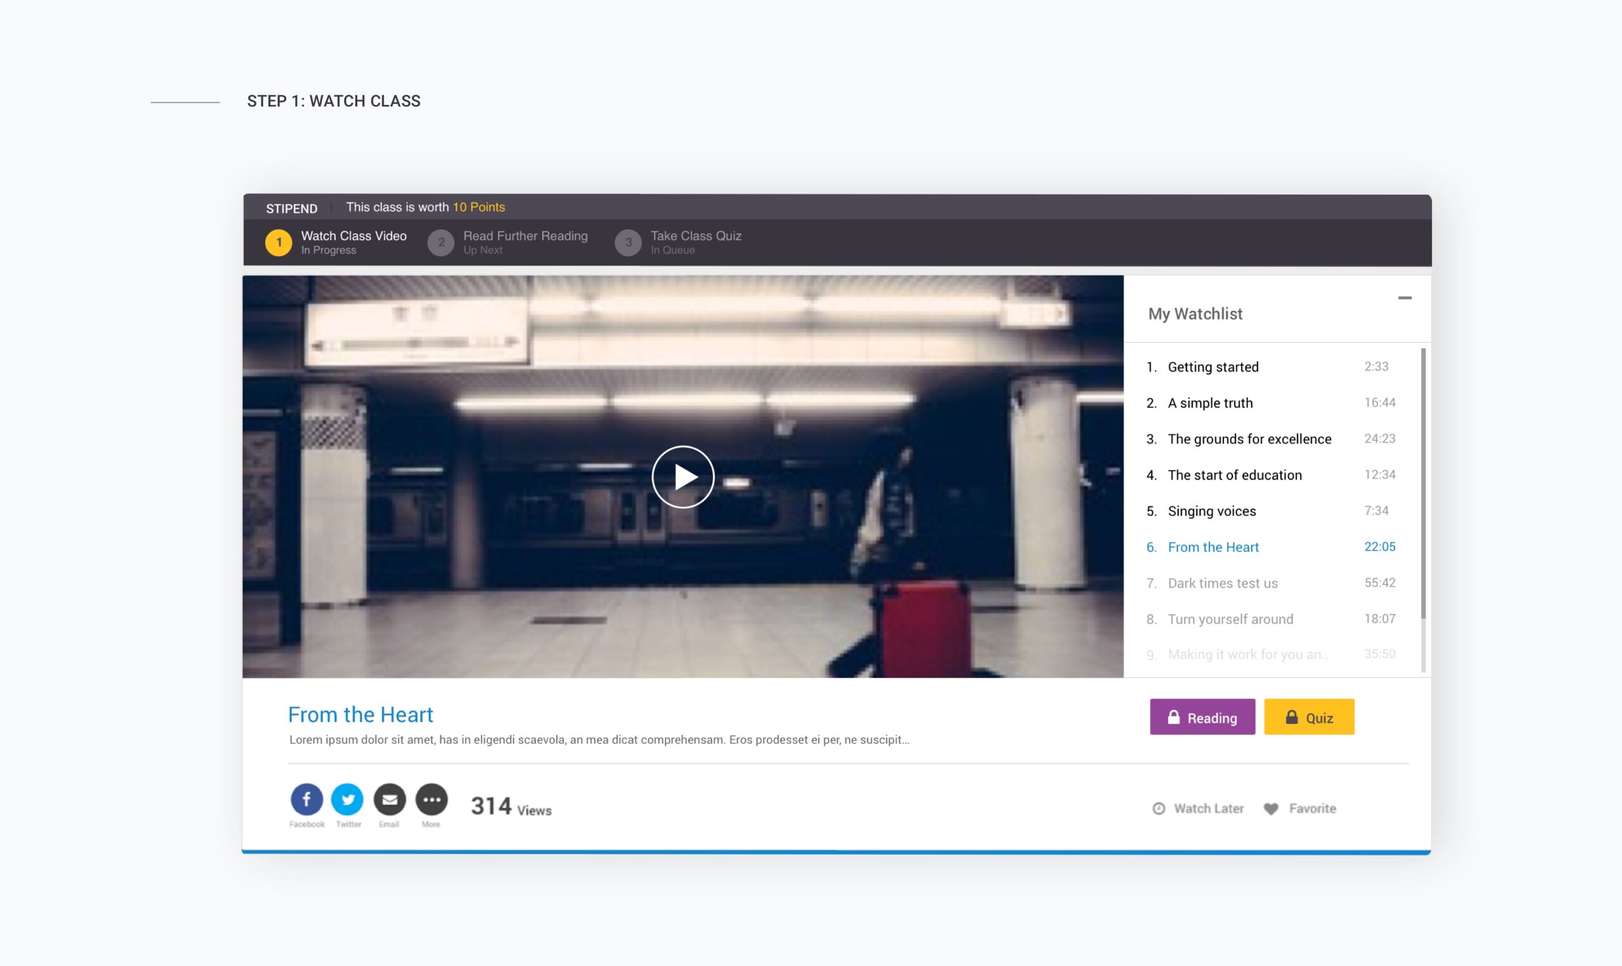
Task: Click the 22:05 duration
Action: point(1380,547)
